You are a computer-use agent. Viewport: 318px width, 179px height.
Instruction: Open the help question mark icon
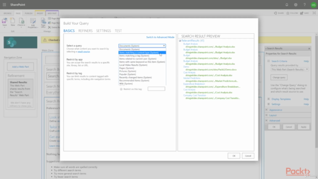tap(305, 4)
